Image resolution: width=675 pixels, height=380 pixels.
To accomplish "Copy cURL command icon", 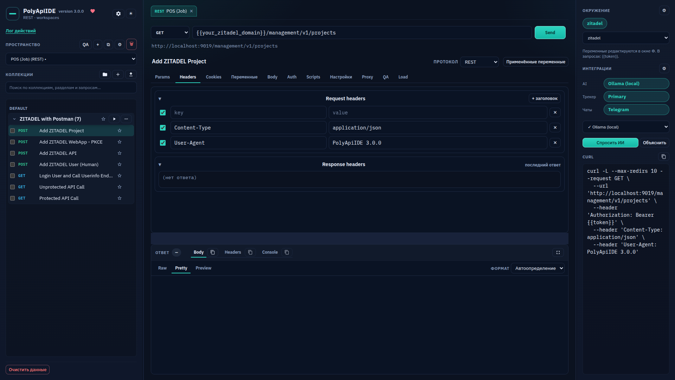I will [x=663, y=157].
